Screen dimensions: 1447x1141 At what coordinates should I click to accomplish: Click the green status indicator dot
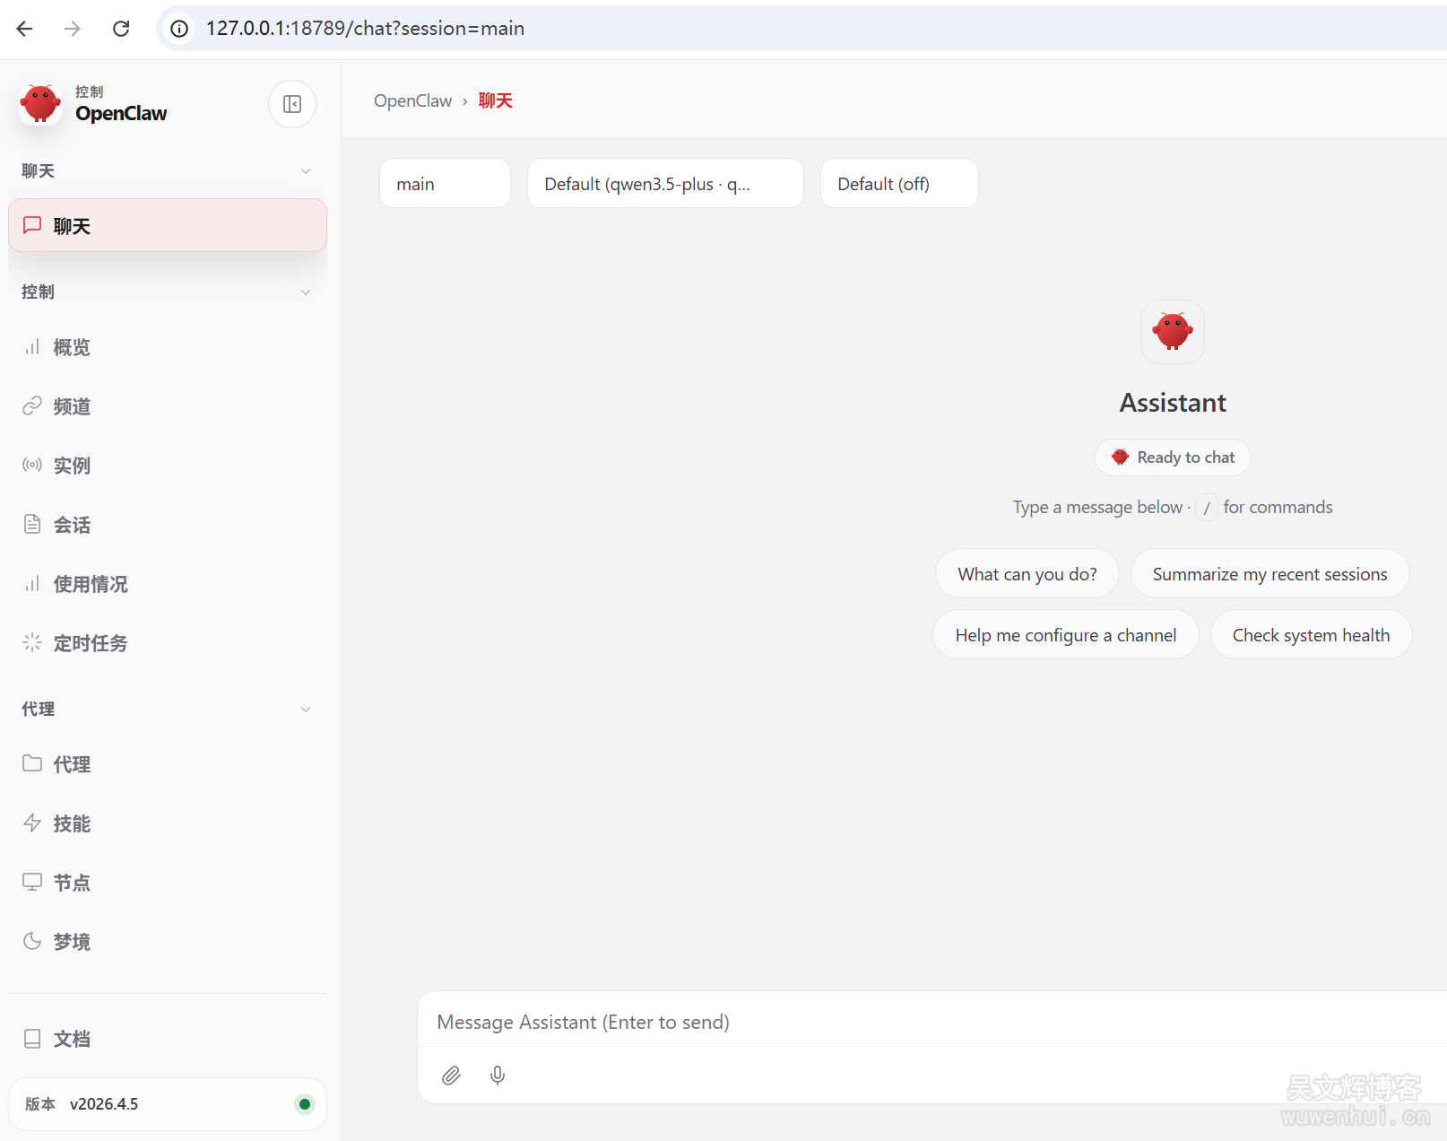pyautogui.click(x=305, y=1104)
